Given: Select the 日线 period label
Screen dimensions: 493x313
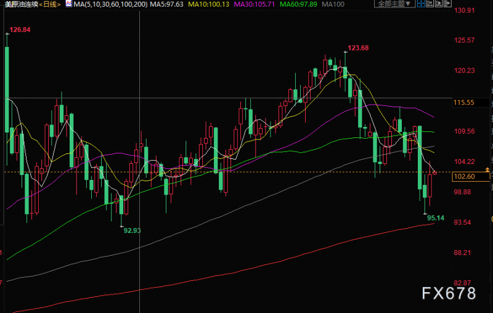Looking at the screenshot, I should 50,4.
